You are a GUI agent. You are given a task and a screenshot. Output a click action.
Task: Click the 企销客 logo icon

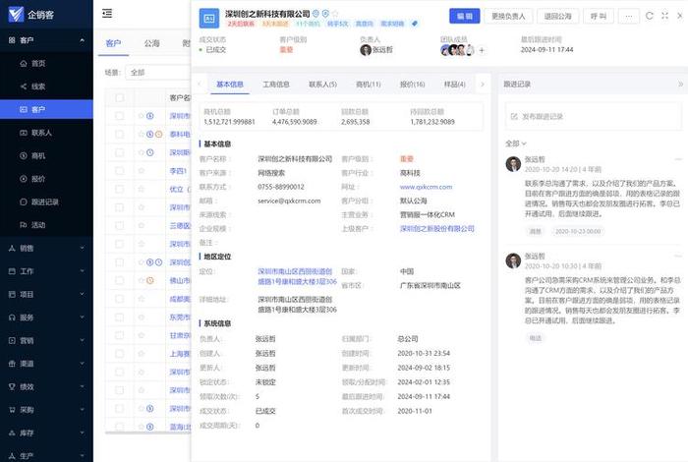pyautogui.click(x=16, y=15)
